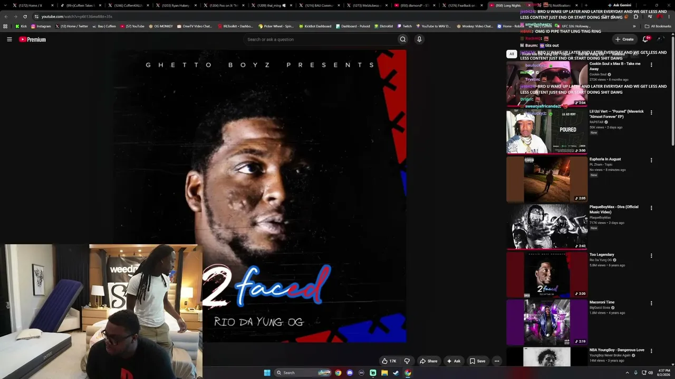Click the Rio Da Yung OG channel name
Screen dimensions: 675x379
601,260
